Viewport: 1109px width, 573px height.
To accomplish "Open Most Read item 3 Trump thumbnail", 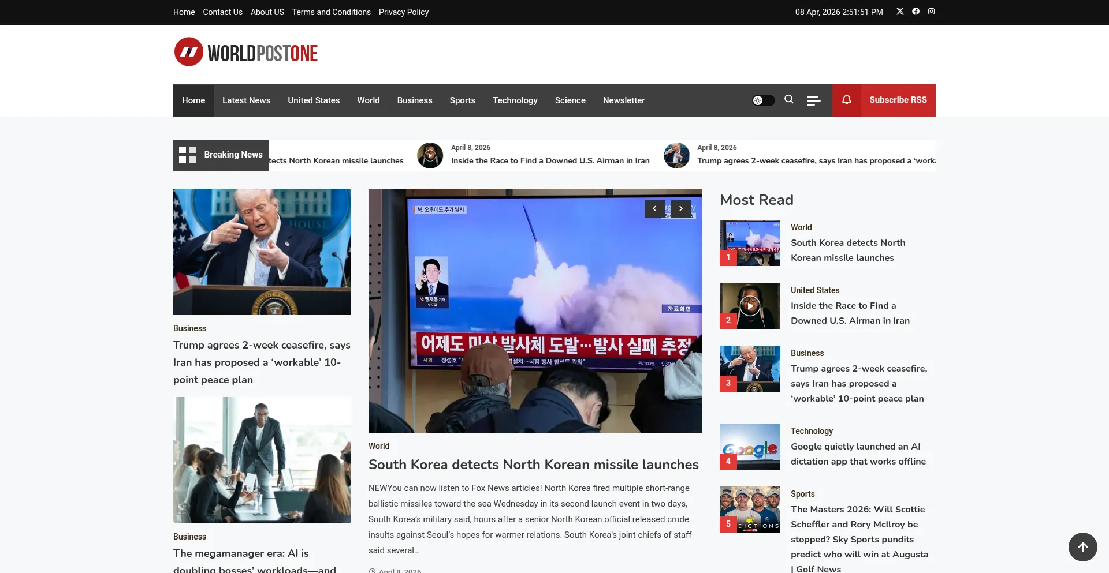I will click(750, 369).
